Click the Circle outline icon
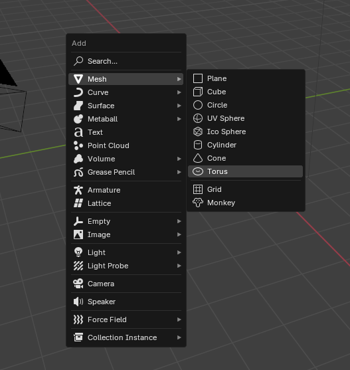Image resolution: width=350 pixels, height=370 pixels. [x=198, y=105]
